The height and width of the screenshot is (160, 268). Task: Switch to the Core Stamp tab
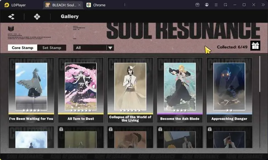[x=23, y=48]
